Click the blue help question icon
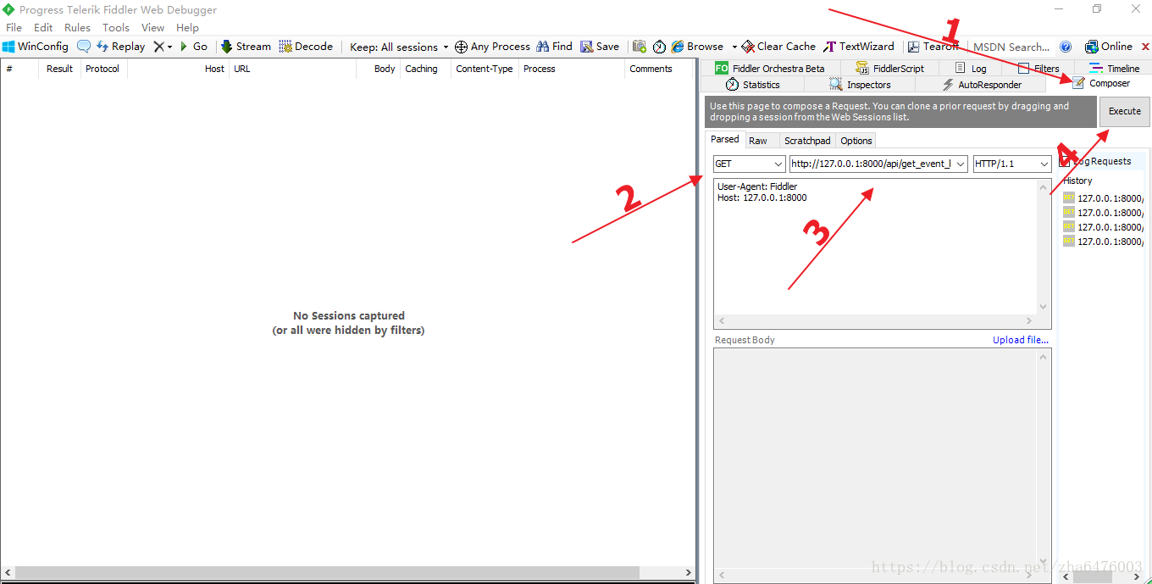 pyautogui.click(x=1066, y=47)
